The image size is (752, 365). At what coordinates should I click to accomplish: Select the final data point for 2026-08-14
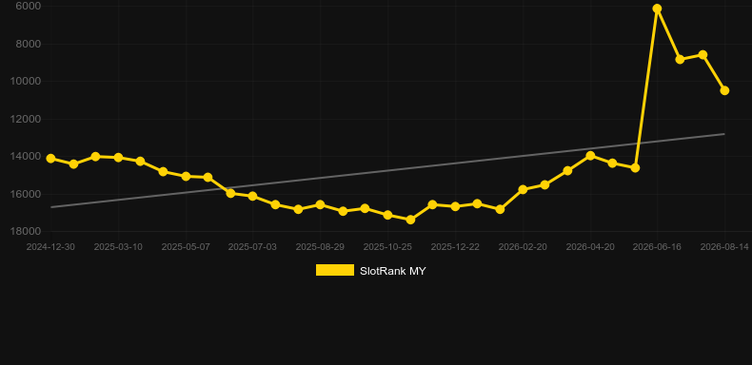click(x=724, y=90)
